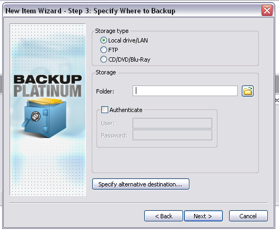The height and width of the screenshot is (231, 279).
Task: Open Specify alternative destination dialog
Action: click(141, 184)
